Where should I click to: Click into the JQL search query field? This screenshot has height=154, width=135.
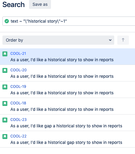69,21
